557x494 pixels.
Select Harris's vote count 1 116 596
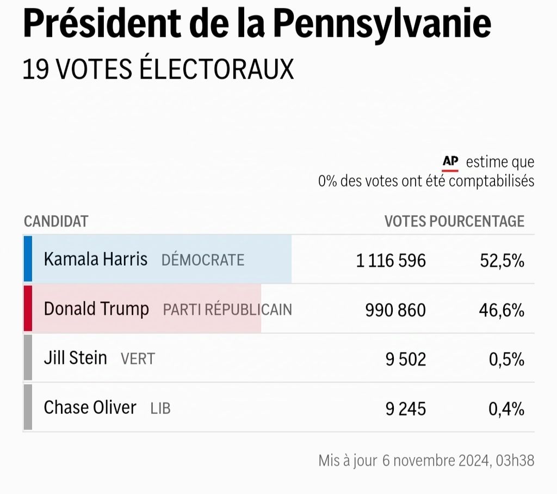click(391, 261)
